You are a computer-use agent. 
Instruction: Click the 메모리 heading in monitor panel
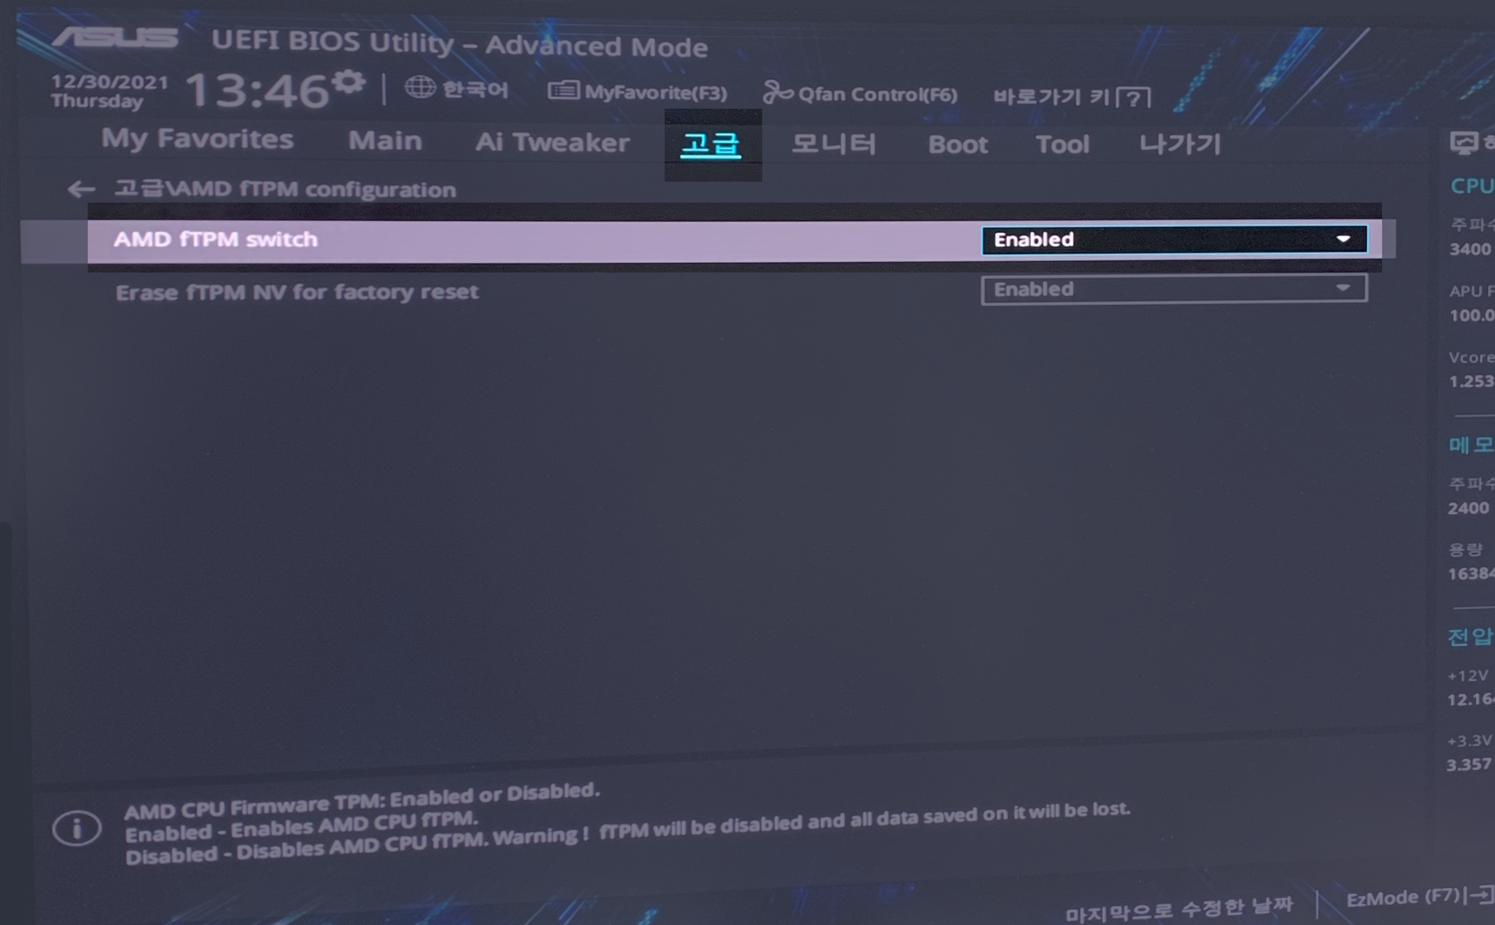coord(1472,444)
